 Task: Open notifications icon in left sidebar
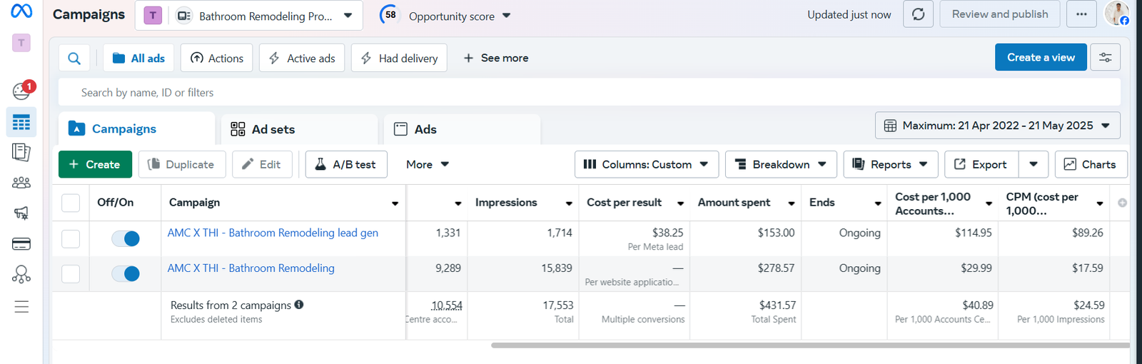21,91
